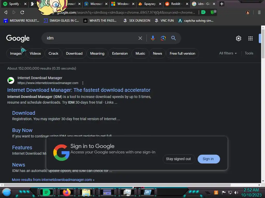Open More results from internetdownloadmanager.com
265x198 pixels.
pos(53,180)
